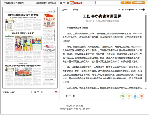Image resolution: width=149 pixels, height=115 pixels.
Task: Open the 往期阅读 calendar icon
Action: click(72, 3)
